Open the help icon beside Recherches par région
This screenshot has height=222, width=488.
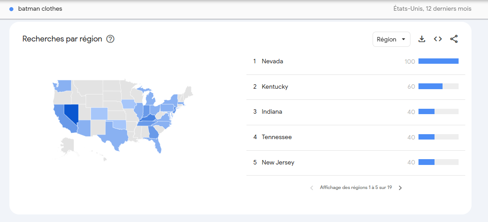pos(111,39)
